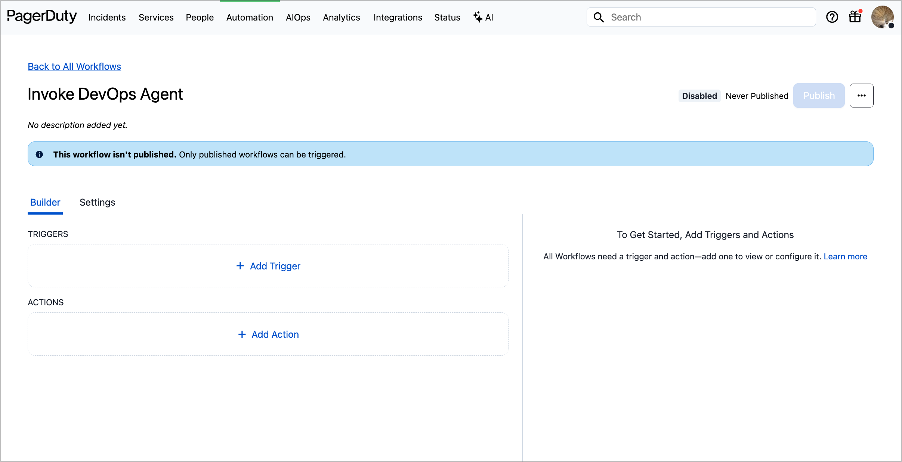
Task: Select the Builder tab
Action: click(45, 202)
